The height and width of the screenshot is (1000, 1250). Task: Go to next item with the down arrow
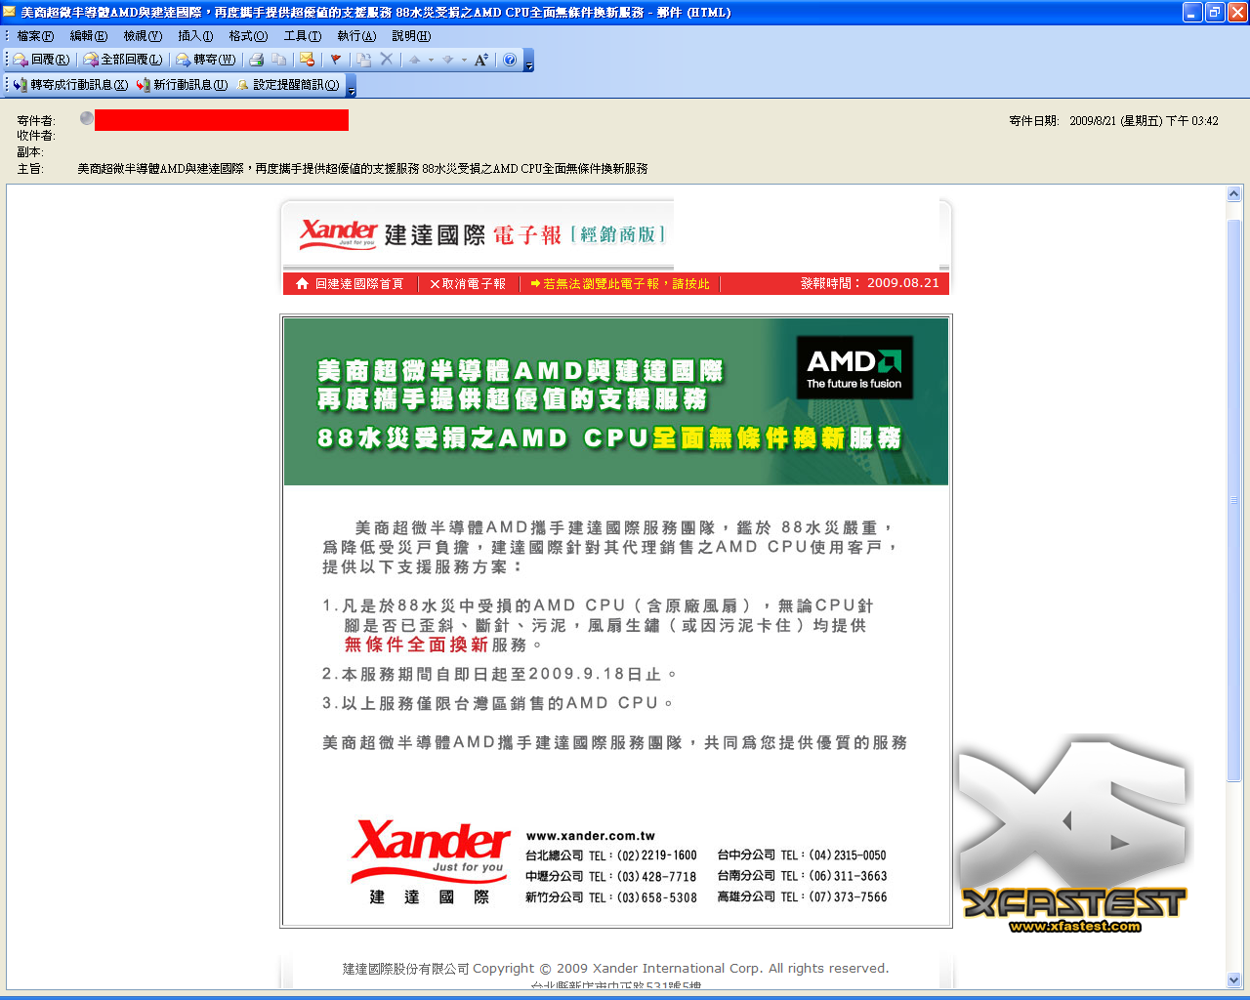click(x=447, y=60)
